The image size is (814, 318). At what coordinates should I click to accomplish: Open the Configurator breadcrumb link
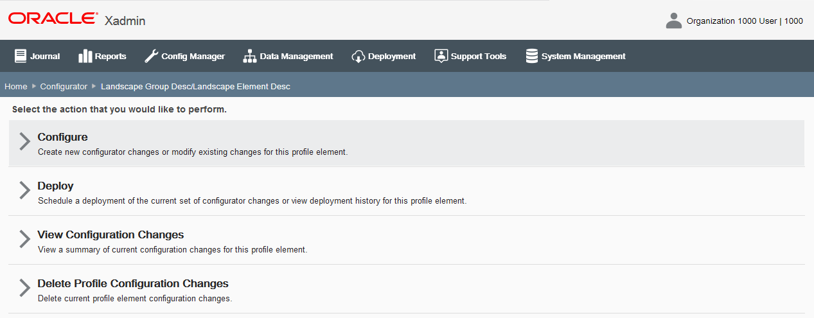64,86
